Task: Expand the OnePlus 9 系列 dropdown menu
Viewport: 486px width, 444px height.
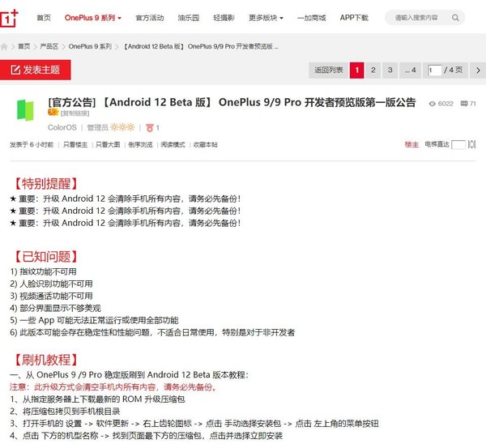Action: pos(93,17)
